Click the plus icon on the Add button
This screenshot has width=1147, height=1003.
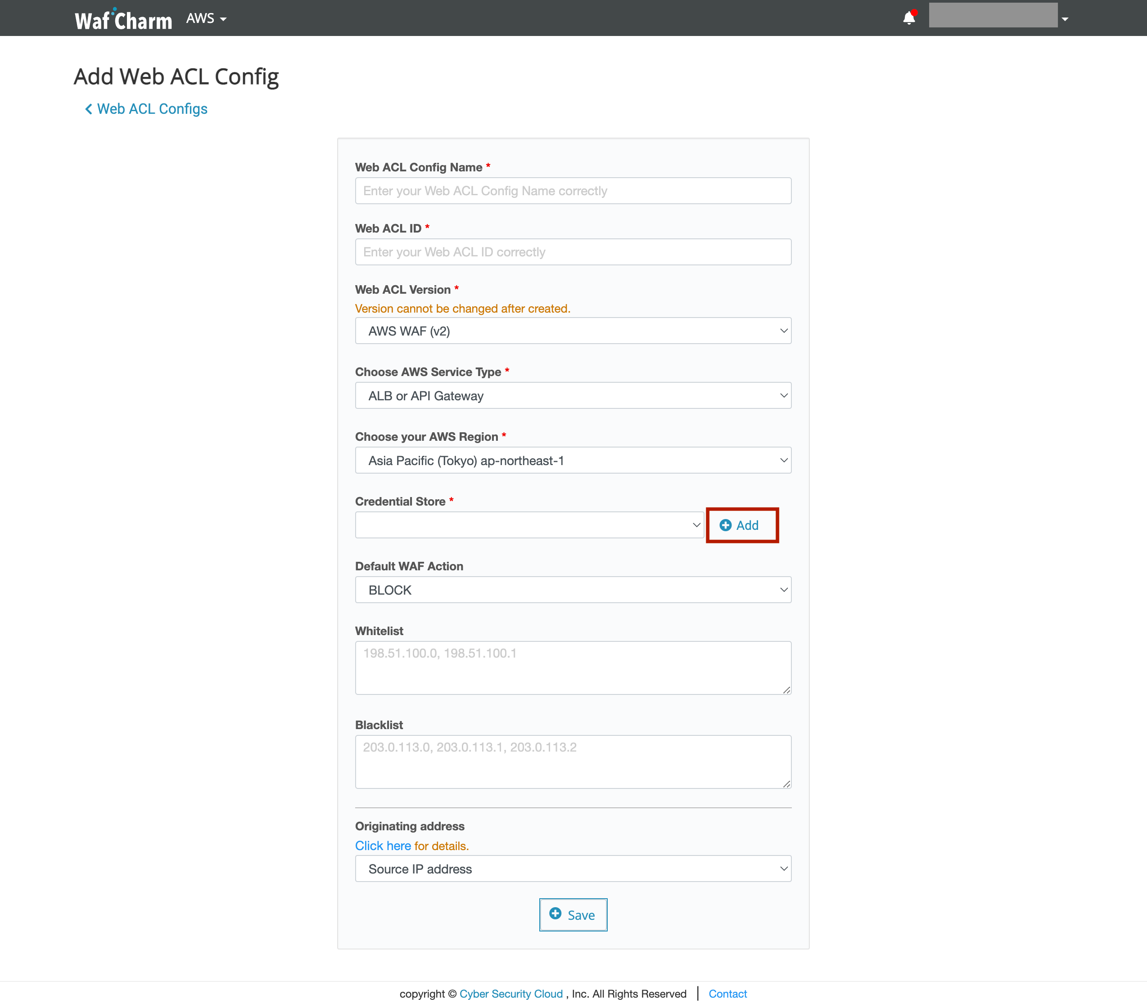pos(725,525)
